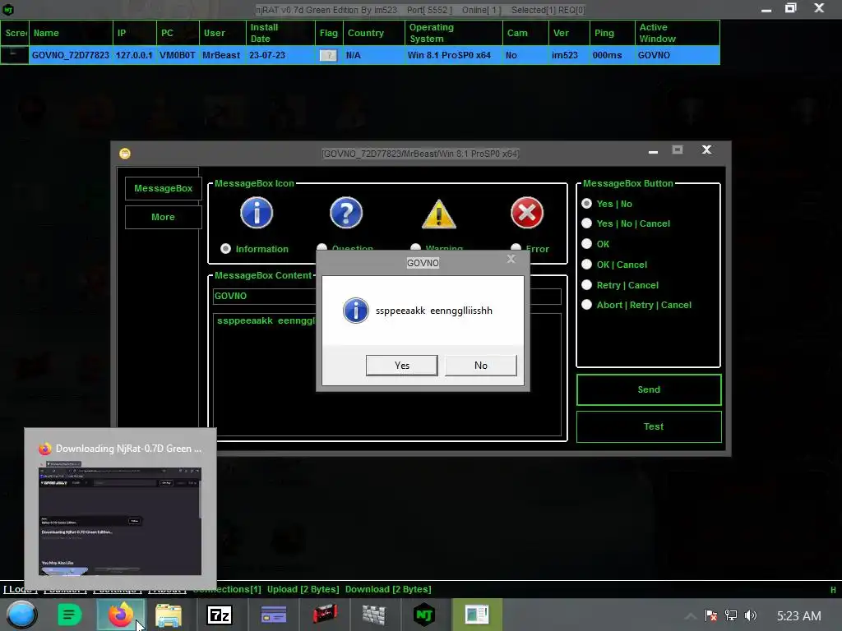Click the brick wall firewall taskbar icon
Viewport: 842px width, 631px height.
tap(374, 615)
